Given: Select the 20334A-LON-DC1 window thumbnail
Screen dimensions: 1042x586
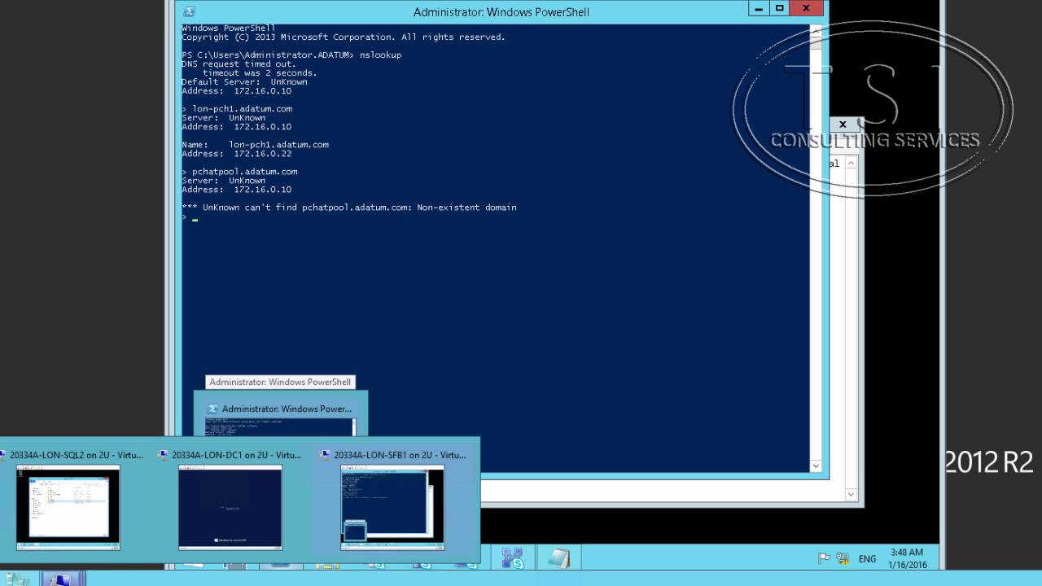Looking at the screenshot, I should [x=230, y=507].
